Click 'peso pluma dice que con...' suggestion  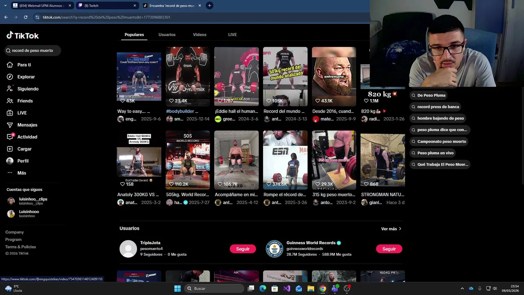(440, 130)
